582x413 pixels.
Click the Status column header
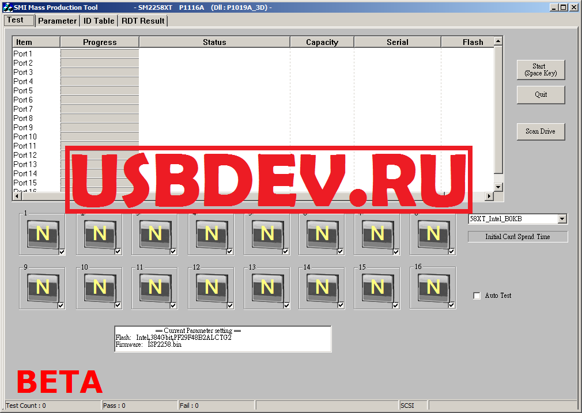pyautogui.click(x=214, y=42)
